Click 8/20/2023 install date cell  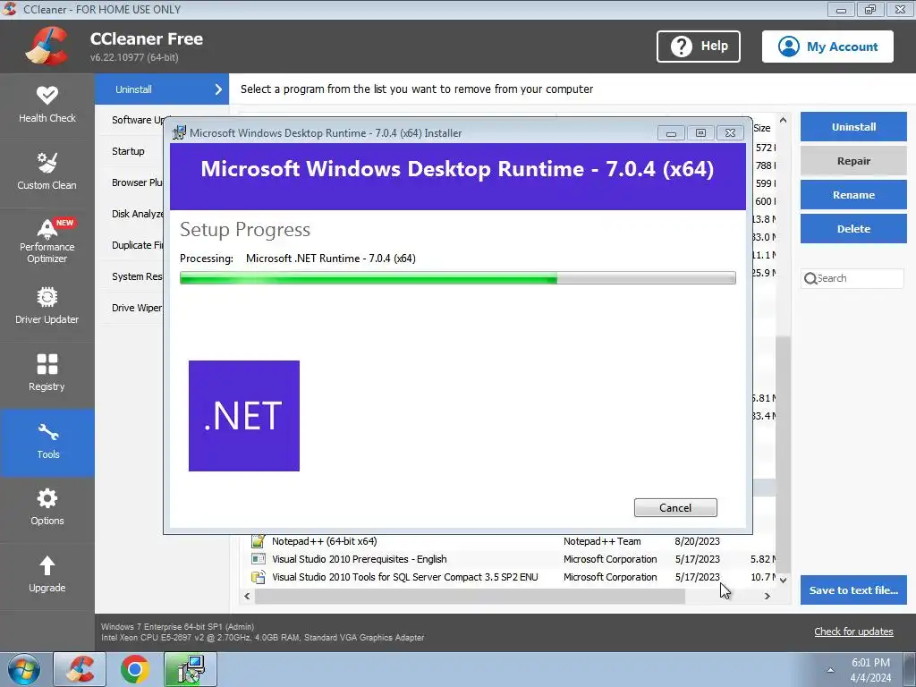[697, 541]
